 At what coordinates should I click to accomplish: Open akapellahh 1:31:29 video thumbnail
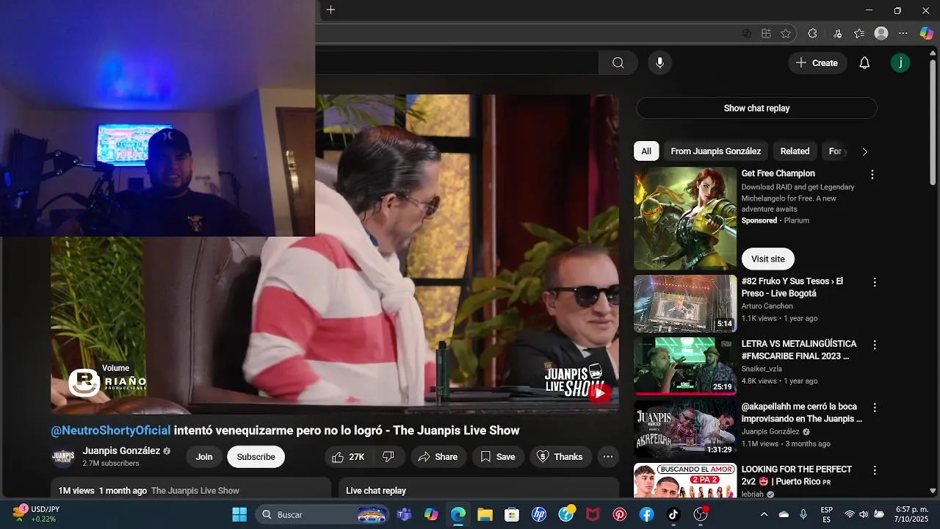[685, 429]
